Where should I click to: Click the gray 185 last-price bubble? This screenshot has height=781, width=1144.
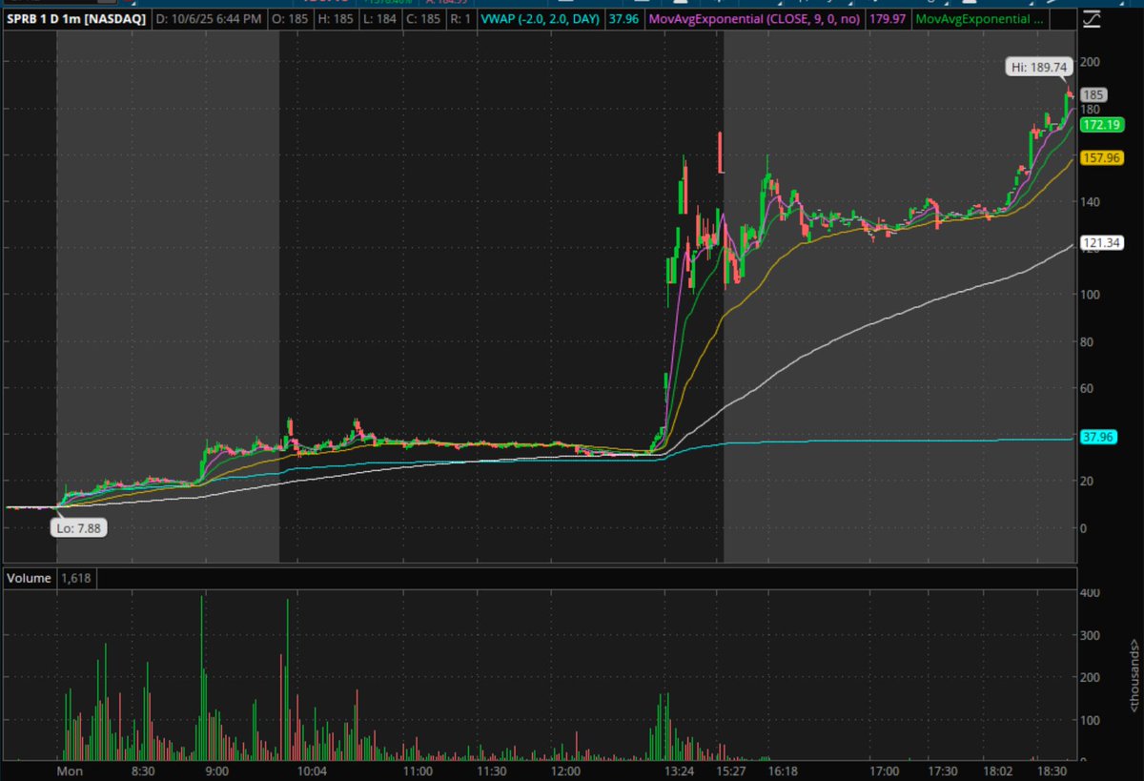coord(1093,94)
